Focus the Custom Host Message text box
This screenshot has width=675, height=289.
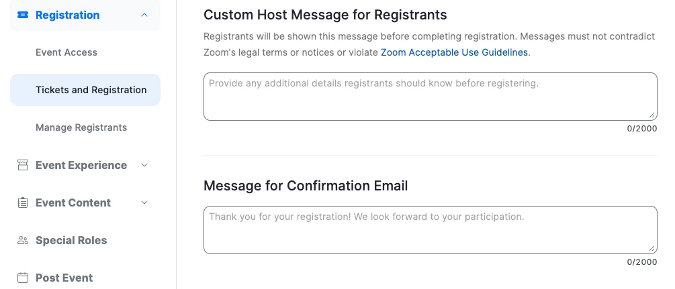(x=430, y=97)
